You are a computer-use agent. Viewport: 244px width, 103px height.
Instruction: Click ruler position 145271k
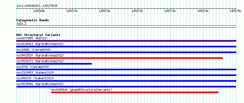105,11
